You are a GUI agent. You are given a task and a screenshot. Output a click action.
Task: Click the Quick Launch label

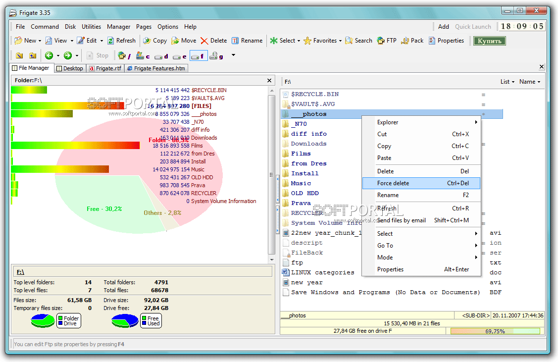point(473,27)
